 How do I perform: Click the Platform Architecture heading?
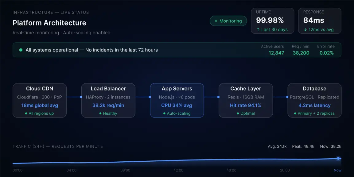pyautogui.click(x=49, y=23)
